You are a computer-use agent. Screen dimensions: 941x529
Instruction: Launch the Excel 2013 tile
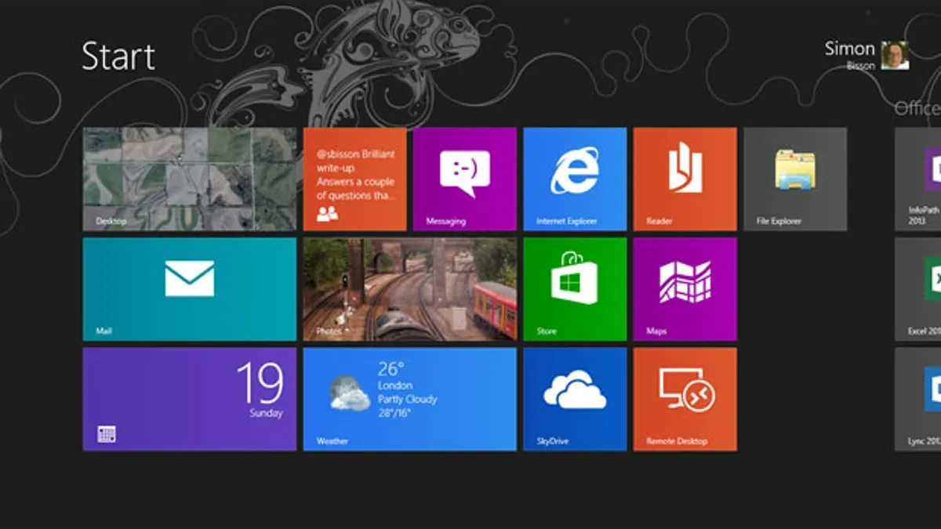click(x=918, y=289)
